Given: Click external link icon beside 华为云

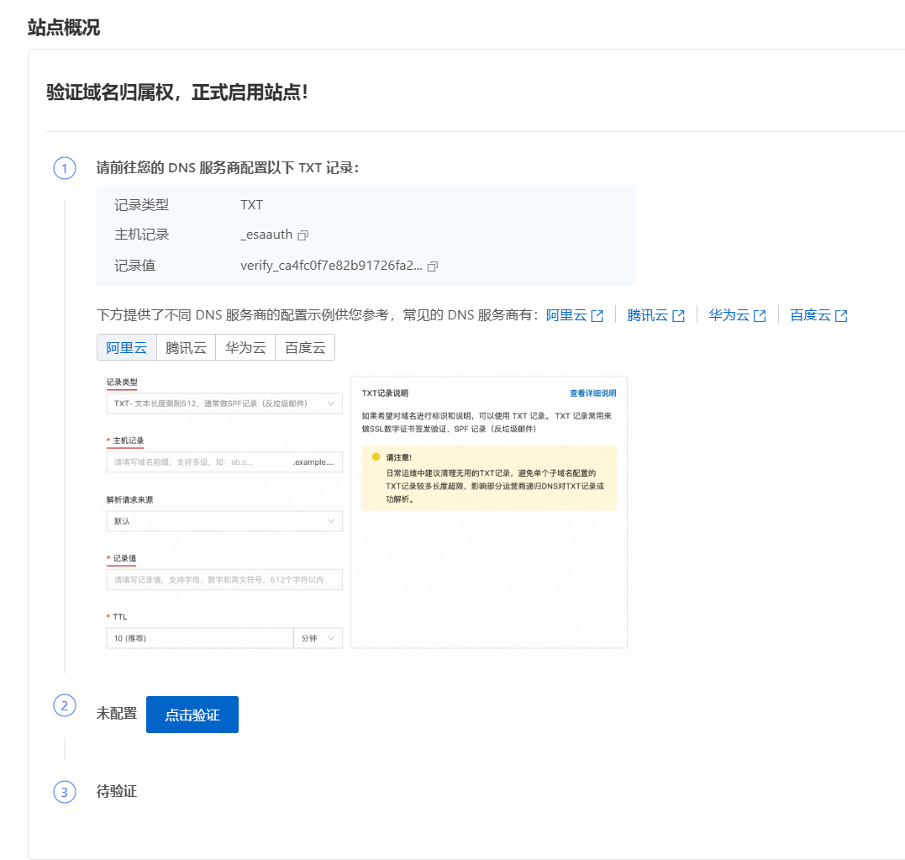Looking at the screenshot, I should point(760,316).
